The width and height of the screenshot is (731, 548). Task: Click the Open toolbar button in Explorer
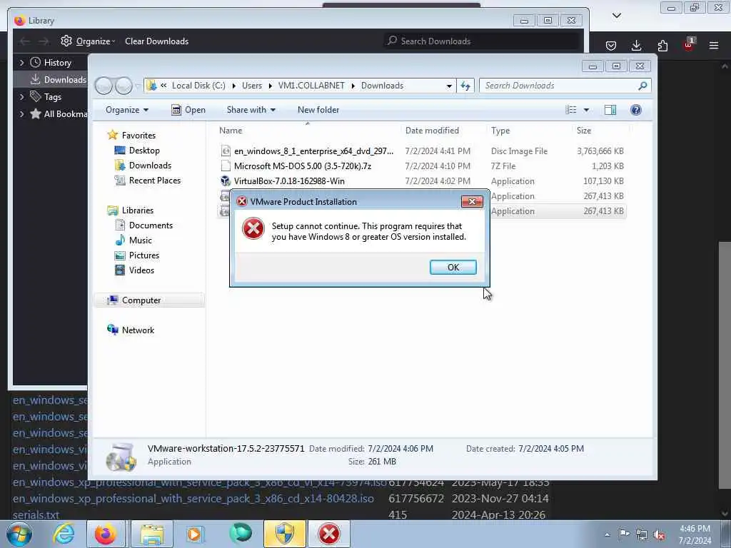pos(188,110)
